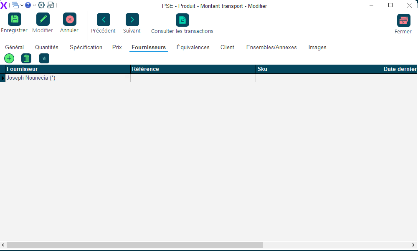Click the scroll left arrow at bottom
418x251 pixels.
click(3, 245)
